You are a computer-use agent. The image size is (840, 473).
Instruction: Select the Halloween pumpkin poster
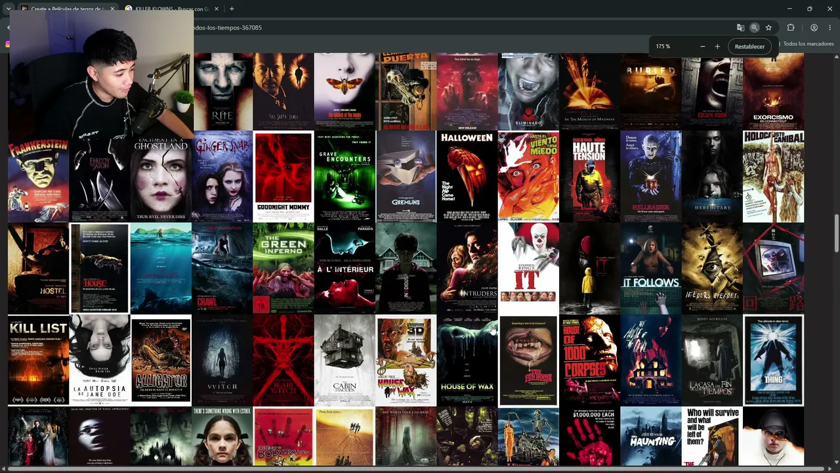click(x=467, y=177)
